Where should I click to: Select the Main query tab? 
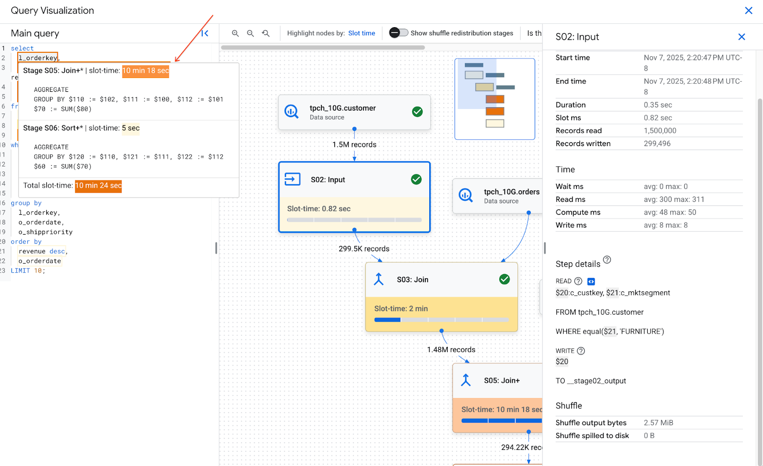[34, 33]
